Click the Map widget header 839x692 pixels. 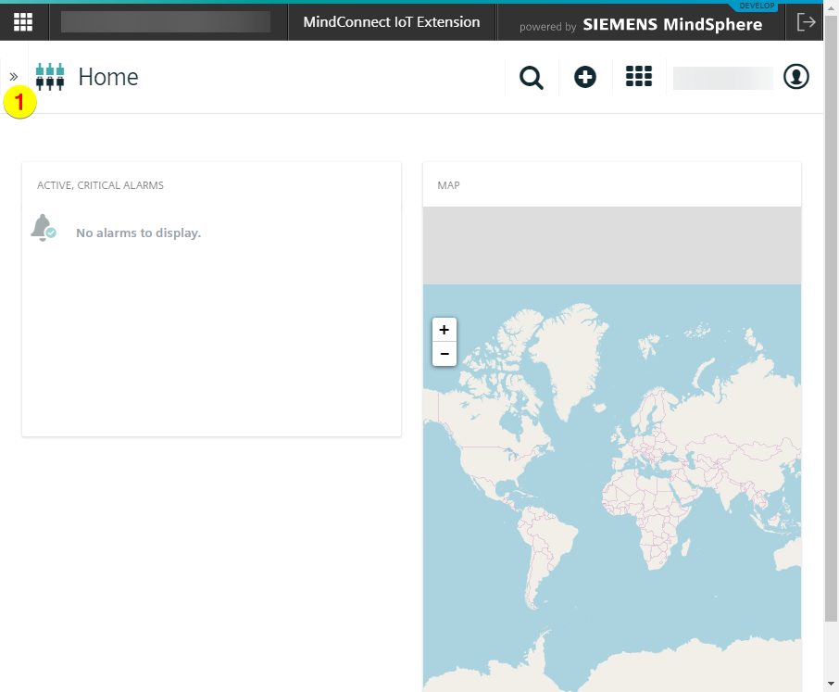click(x=449, y=185)
